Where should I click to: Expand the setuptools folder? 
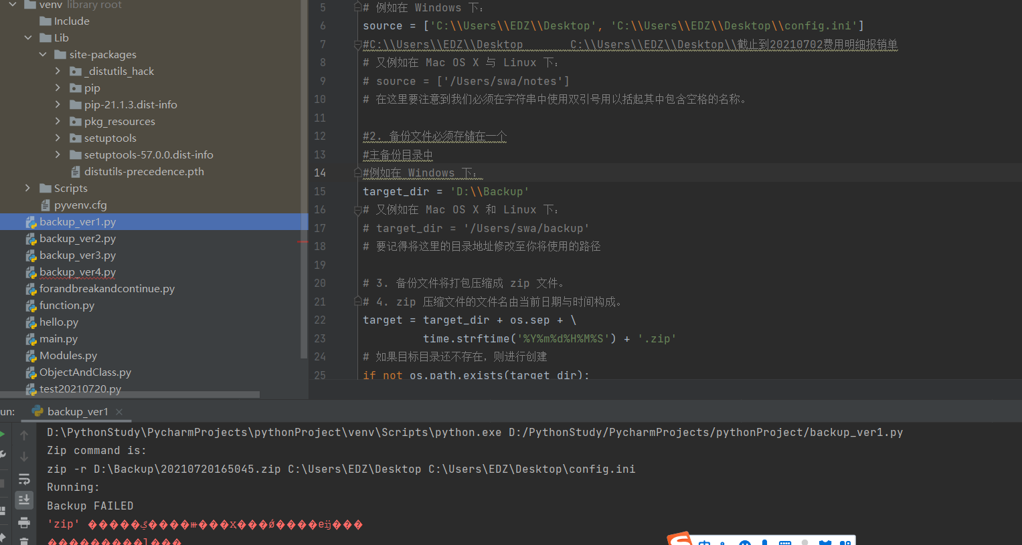(58, 138)
